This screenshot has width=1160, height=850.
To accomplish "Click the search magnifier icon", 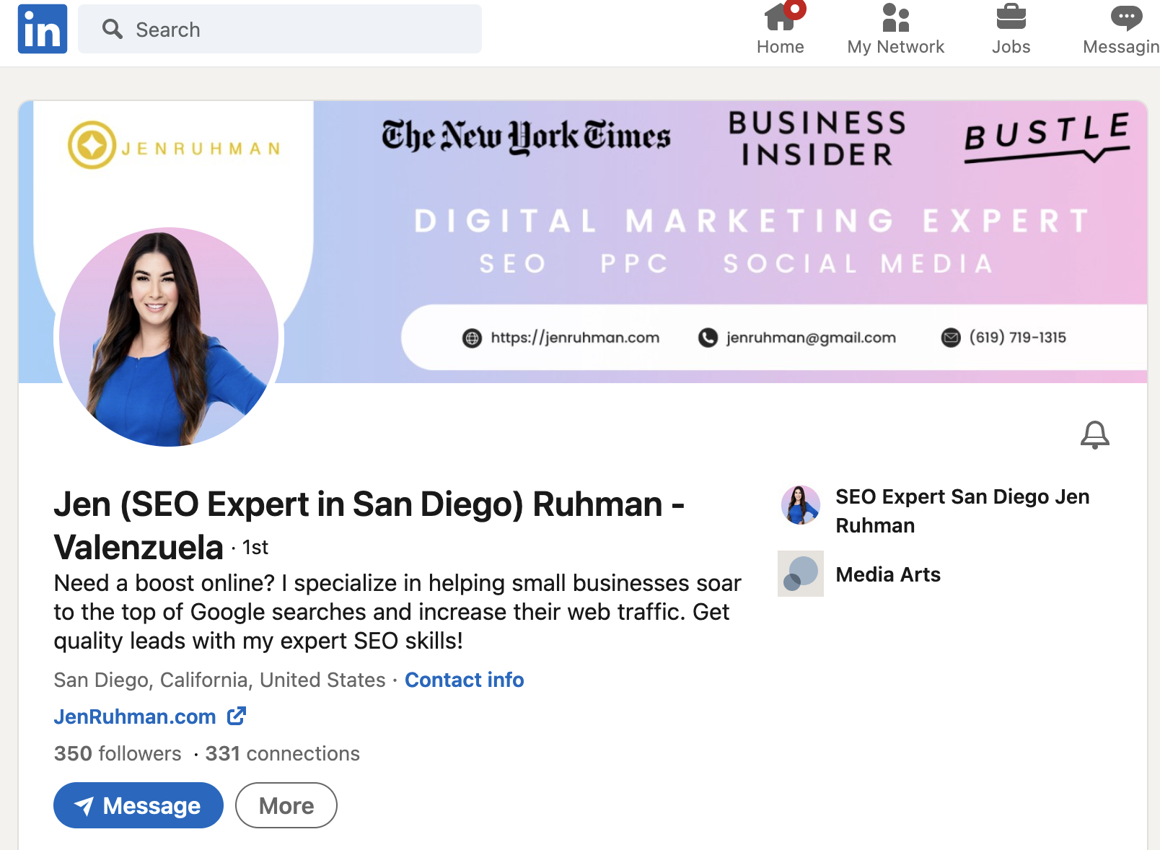I will click(113, 29).
